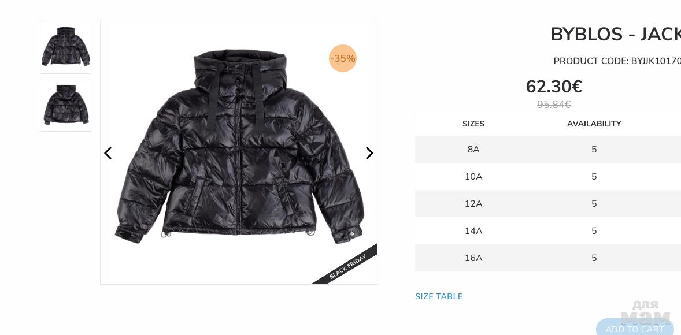Select size 16A row

[x=548, y=258]
